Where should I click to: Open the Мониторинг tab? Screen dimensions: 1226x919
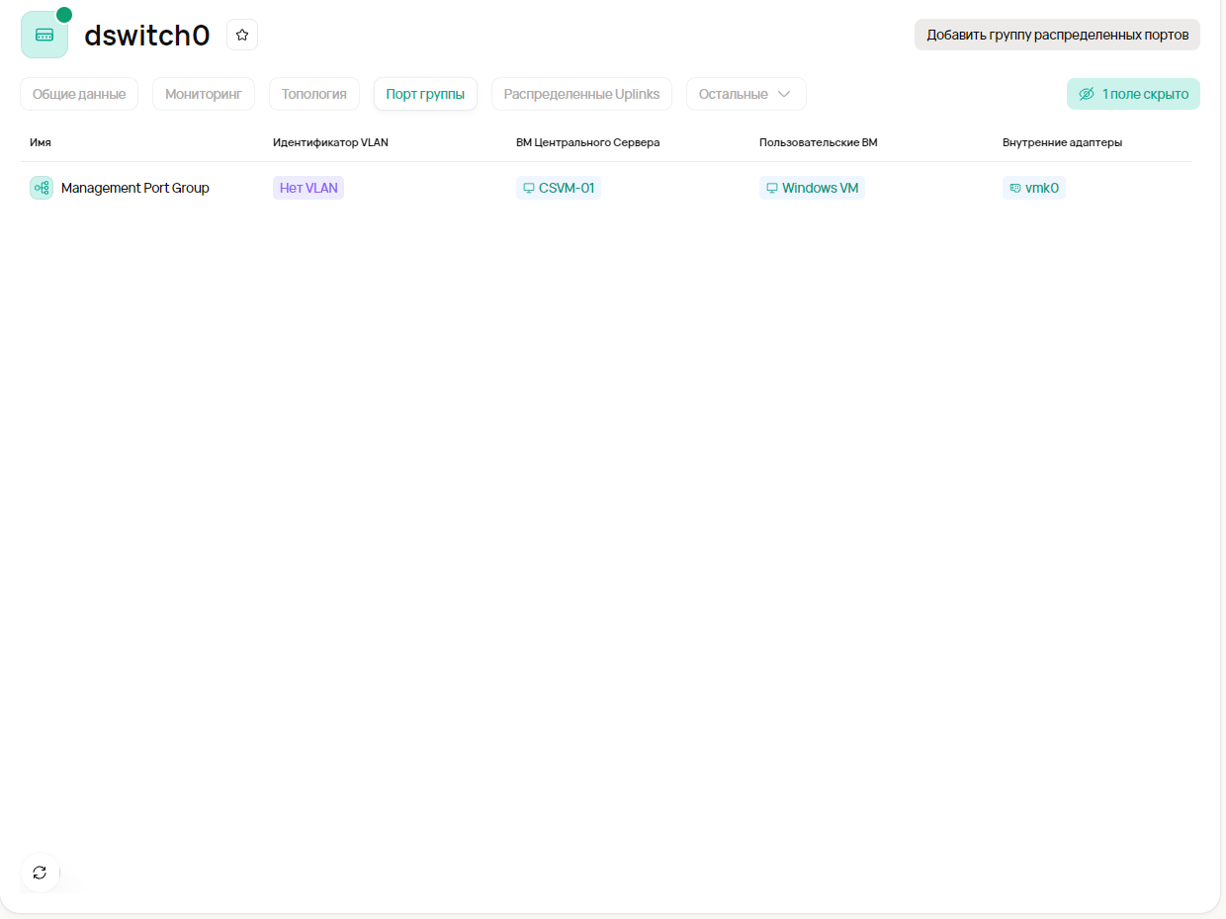204,94
